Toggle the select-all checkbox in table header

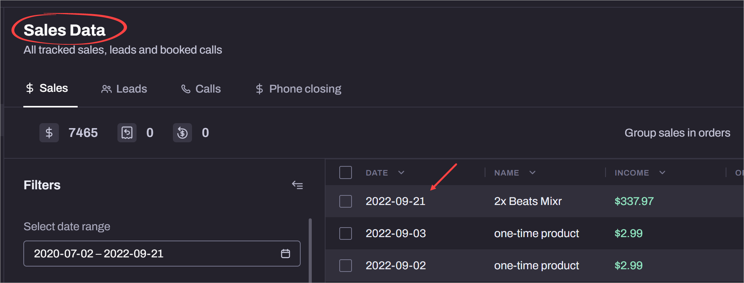tap(345, 172)
